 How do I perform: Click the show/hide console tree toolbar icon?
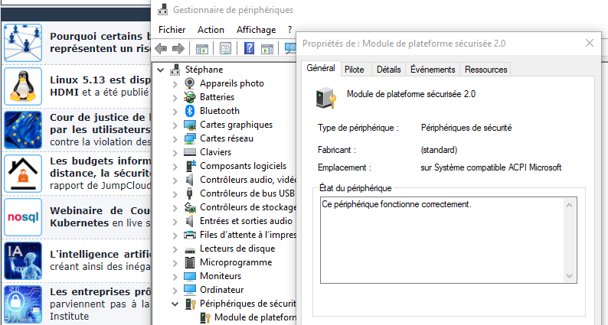(202, 49)
